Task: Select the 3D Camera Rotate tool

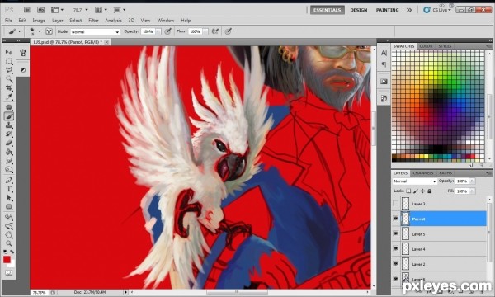Action: click(9, 226)
